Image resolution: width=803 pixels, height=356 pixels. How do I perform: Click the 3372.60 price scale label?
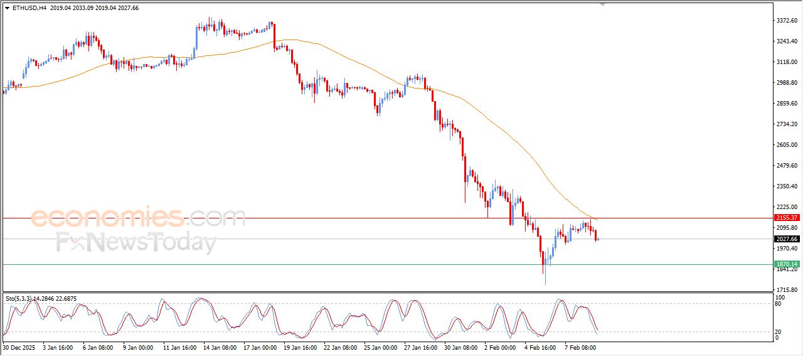(785, 21)
